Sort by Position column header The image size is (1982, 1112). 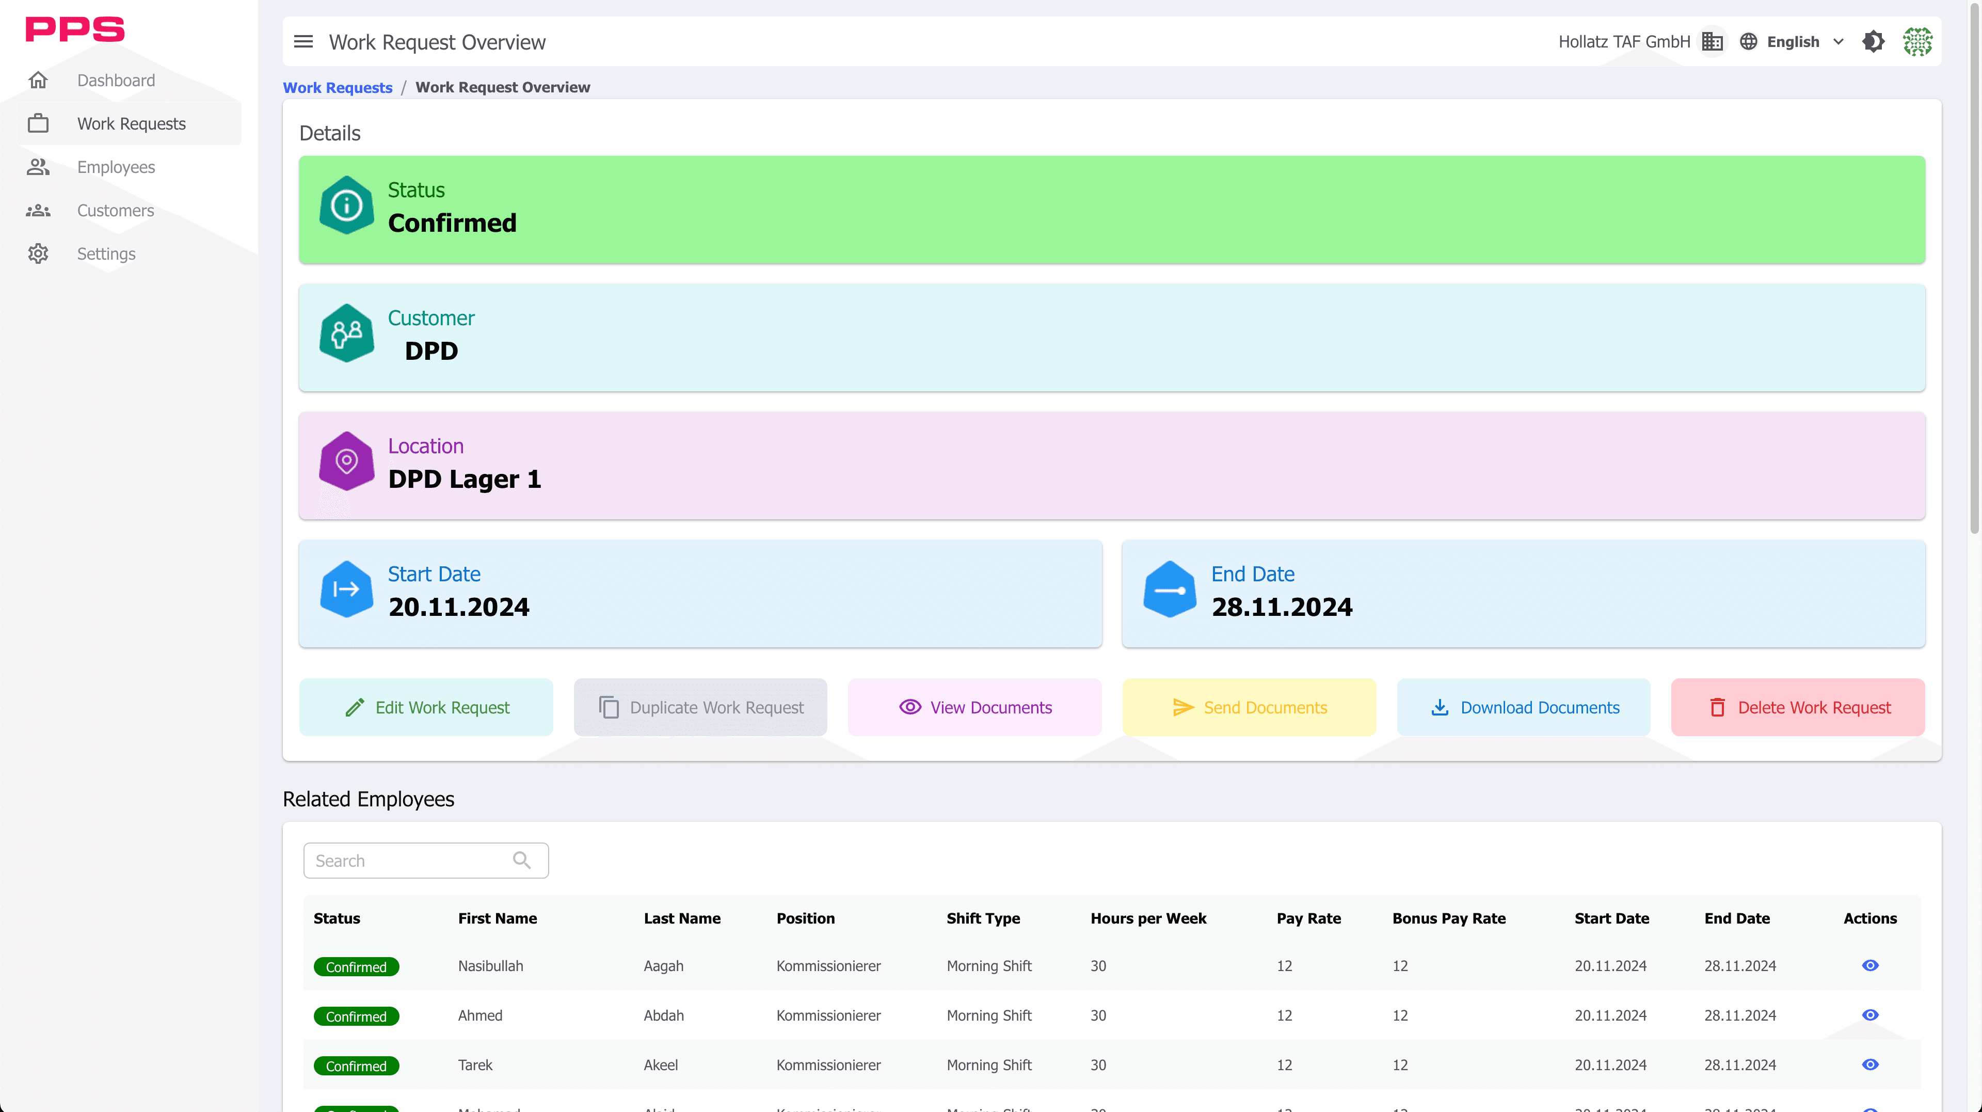click(x=806, y=918)
